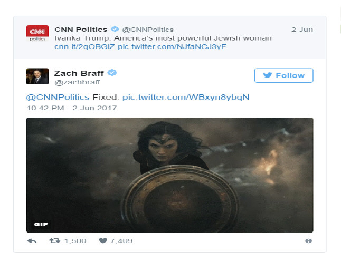The width and height of the screenshot is (341, 261).
Task: Open the @zachbraff handle
Action: [77, 82]
